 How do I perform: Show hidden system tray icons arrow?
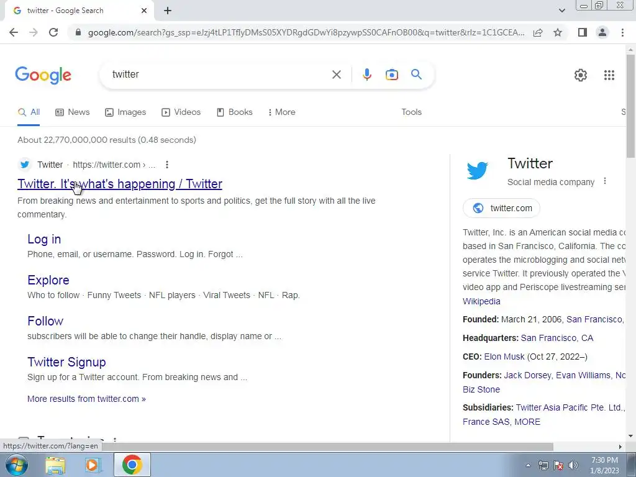[x=528, y=465]
